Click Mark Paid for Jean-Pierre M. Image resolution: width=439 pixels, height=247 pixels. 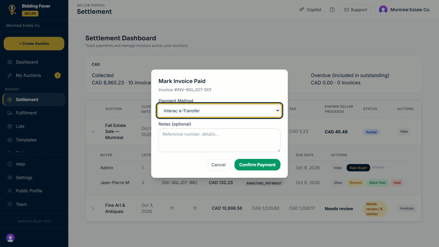pos(378,183)
